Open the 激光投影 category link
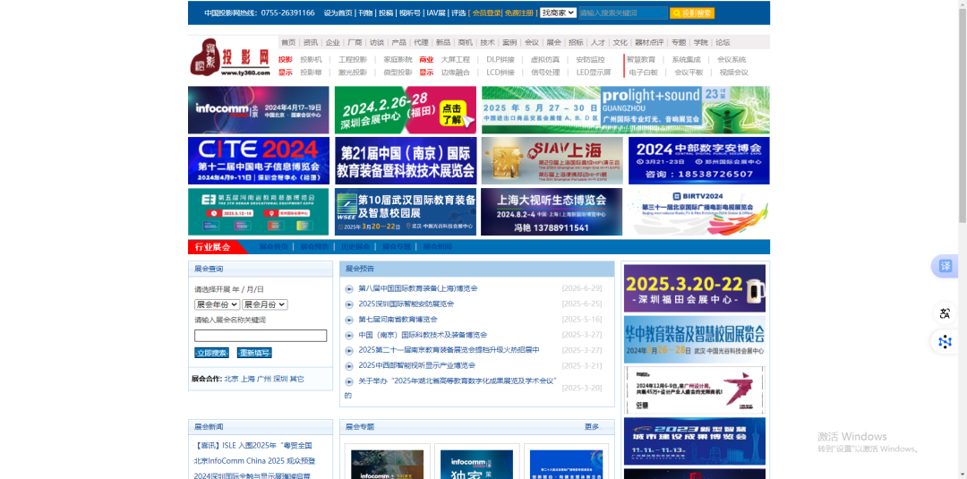The image size is (967, 479). 353,73
